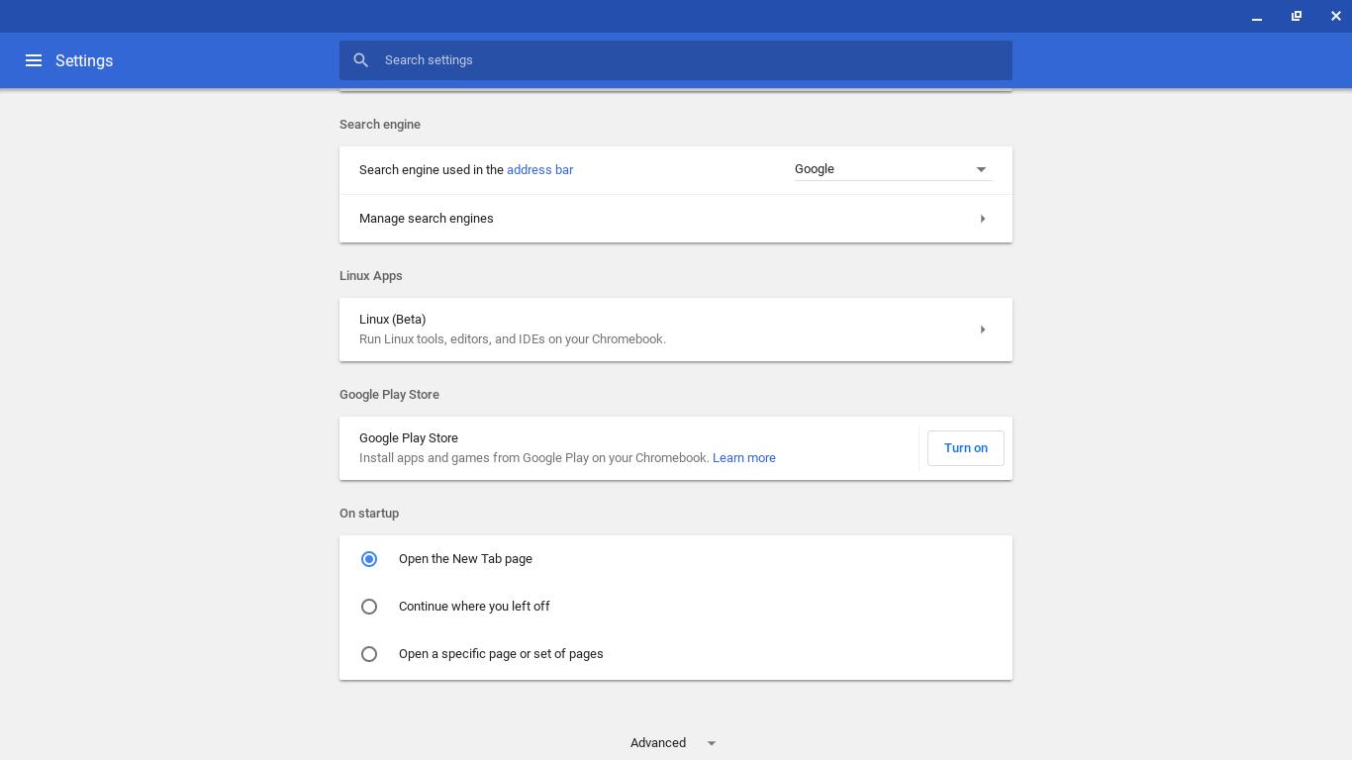Click the address bar link
The width and height of the screenshot is (1352, 760).
coord(539,170)
